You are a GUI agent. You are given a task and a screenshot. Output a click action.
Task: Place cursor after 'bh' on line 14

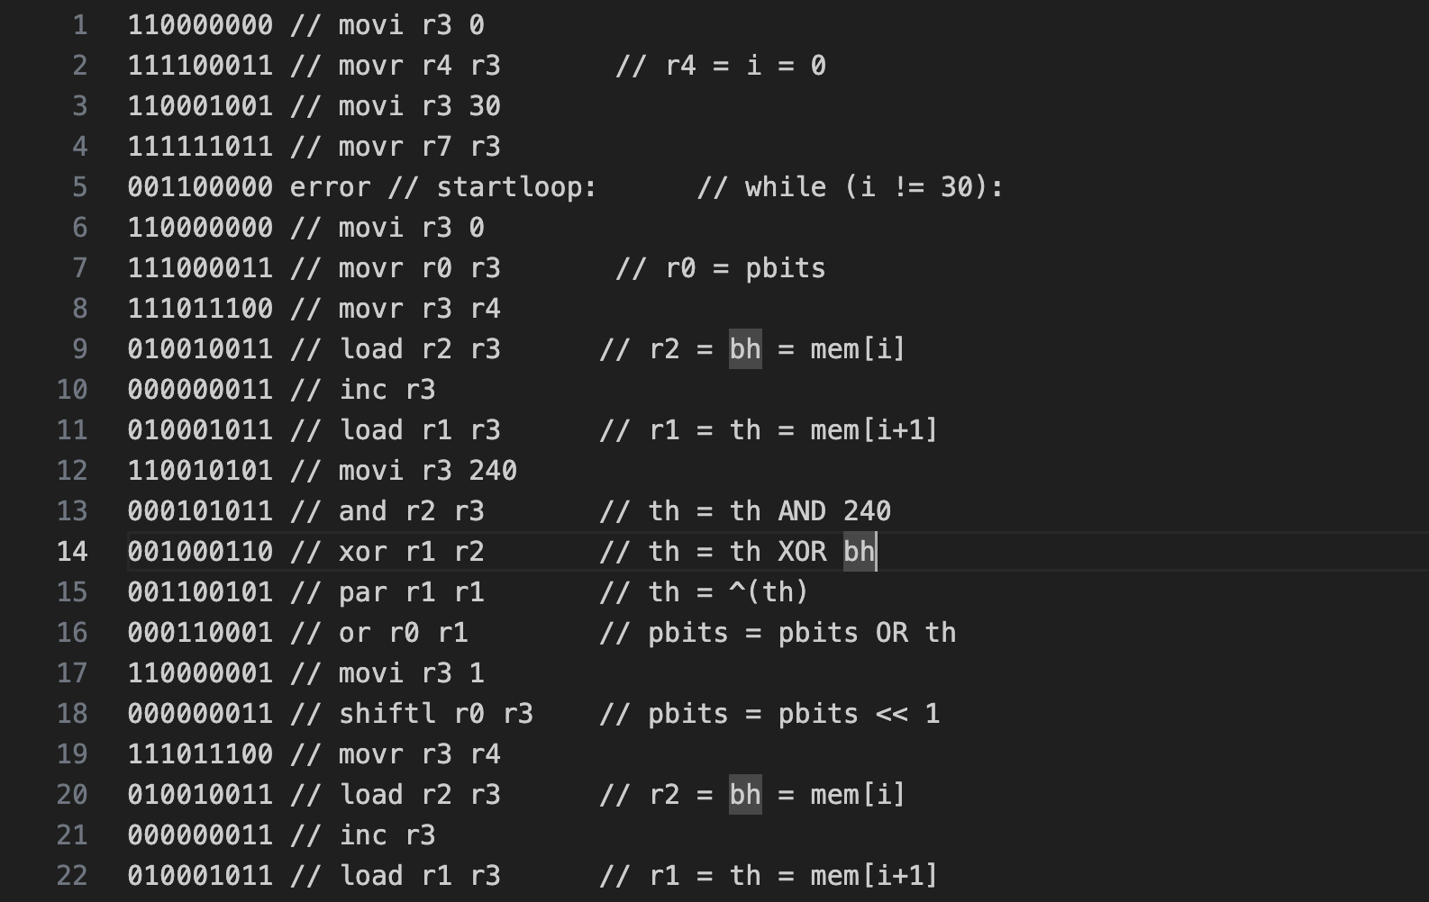876,552
